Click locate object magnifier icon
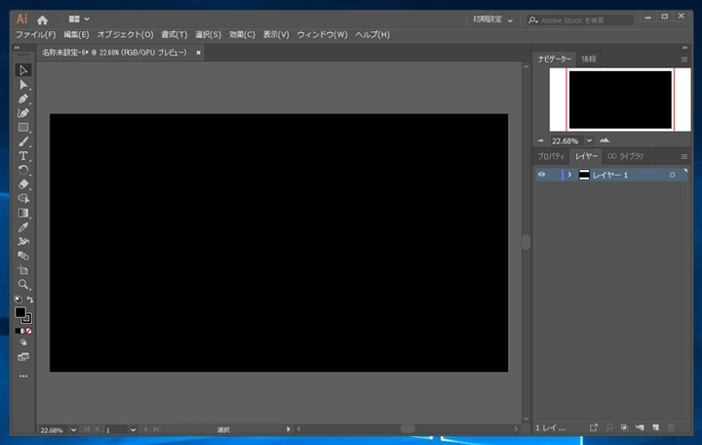Image resolution: width=702 pixels, height=445 pixels. coord(609,427)
